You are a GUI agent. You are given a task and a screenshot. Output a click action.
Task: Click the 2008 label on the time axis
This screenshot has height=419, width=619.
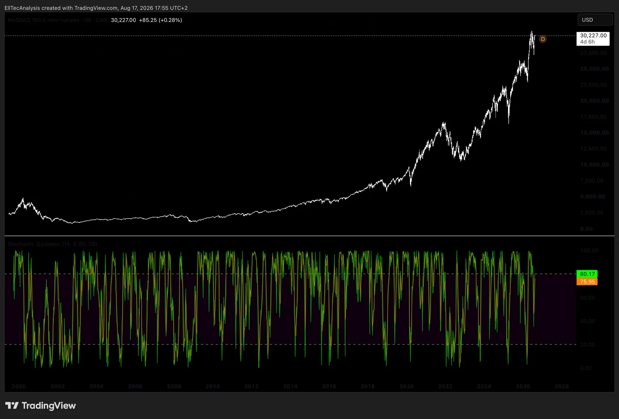(174, 386)
